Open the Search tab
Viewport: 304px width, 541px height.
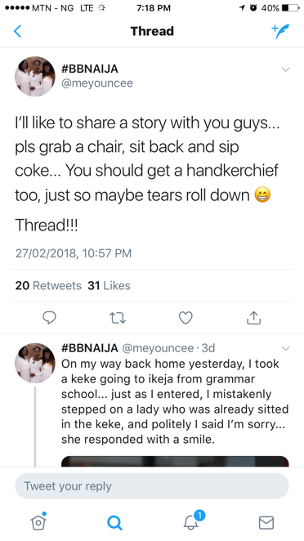[114, 522]
